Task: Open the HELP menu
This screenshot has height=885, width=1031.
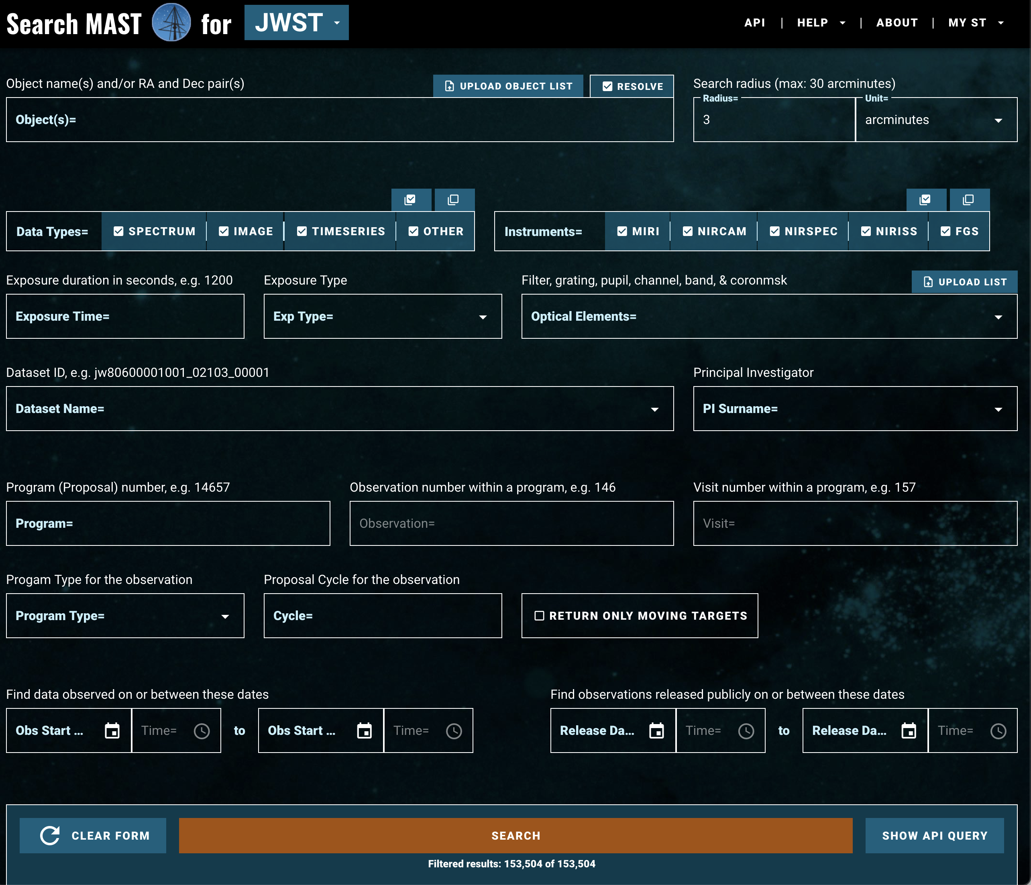Action: coord(821,23)
